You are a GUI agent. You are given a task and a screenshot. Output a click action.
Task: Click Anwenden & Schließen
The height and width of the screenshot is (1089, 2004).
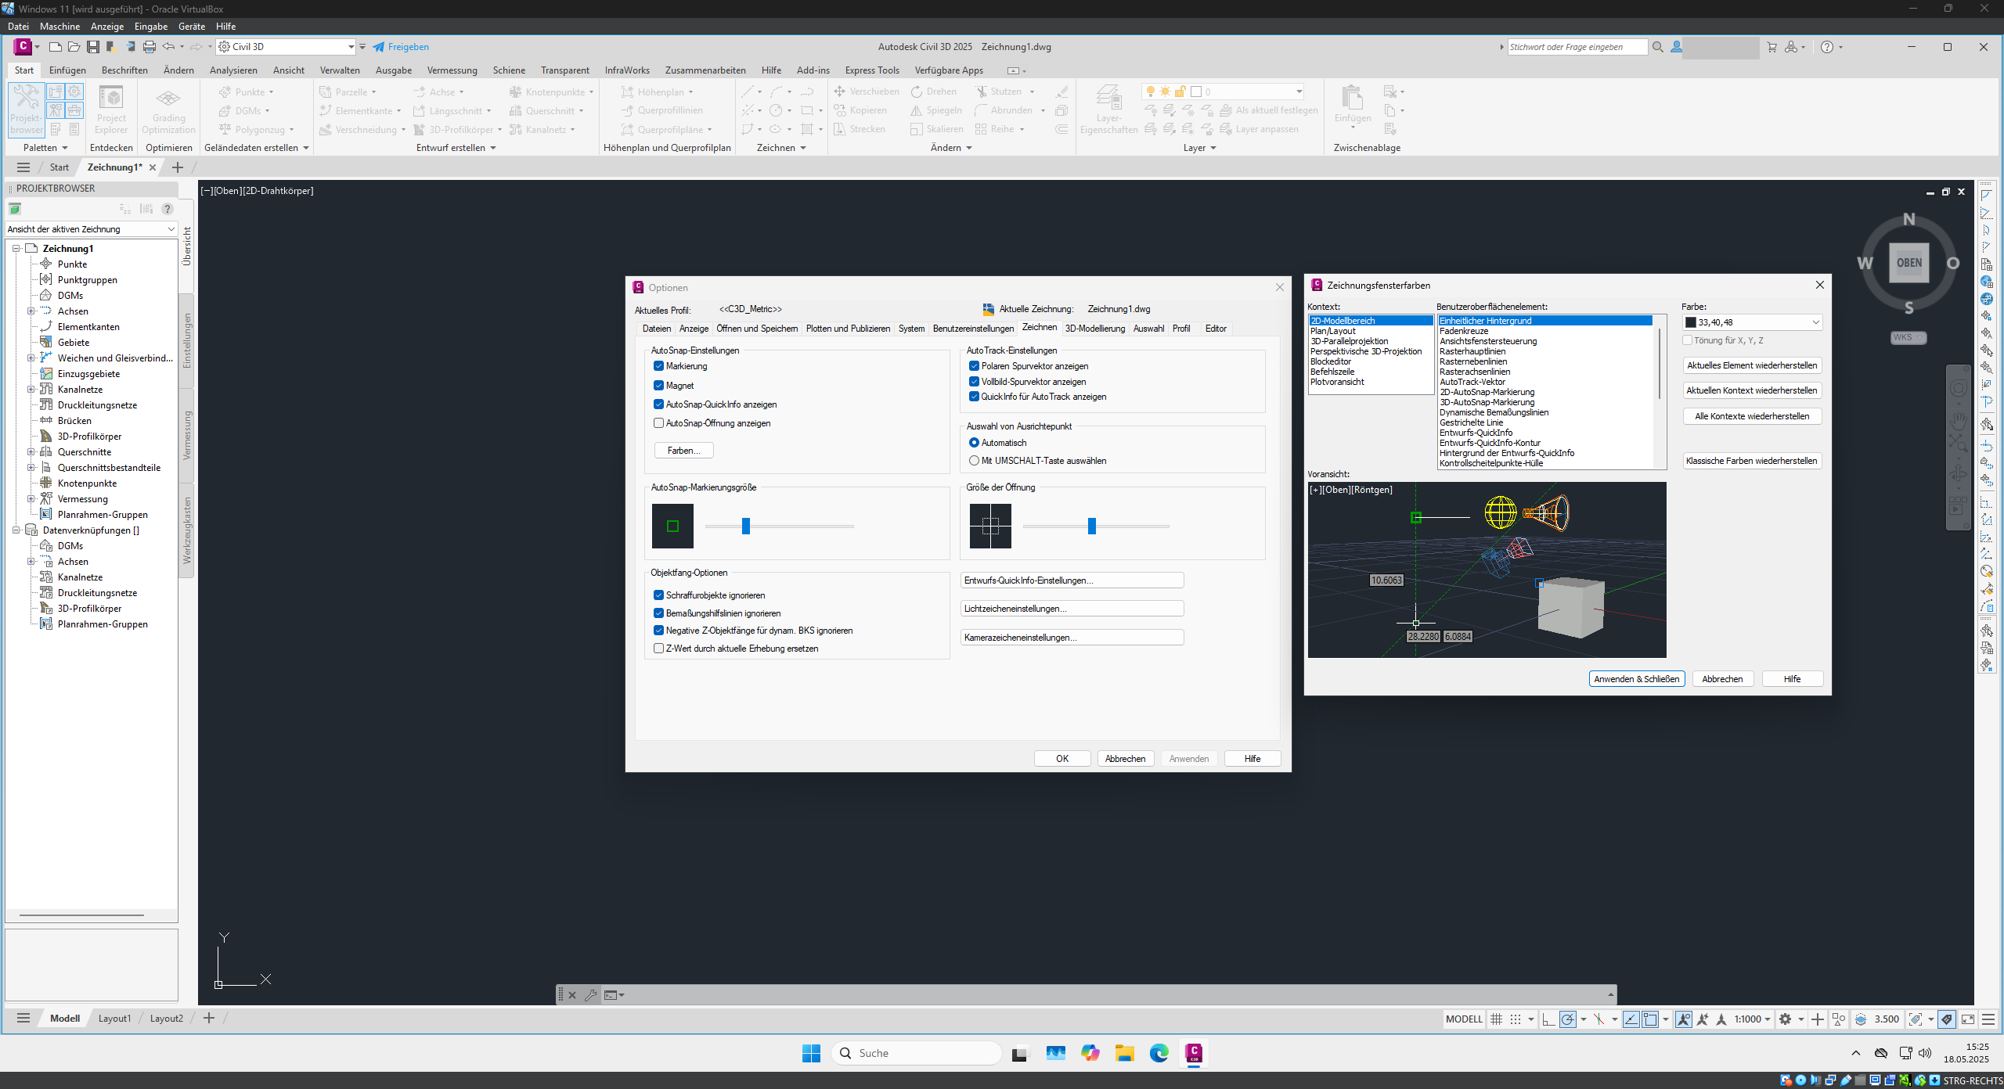pos(1636,679)
